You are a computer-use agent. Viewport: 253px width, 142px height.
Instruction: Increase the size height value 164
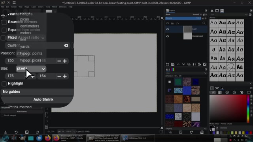65,76
